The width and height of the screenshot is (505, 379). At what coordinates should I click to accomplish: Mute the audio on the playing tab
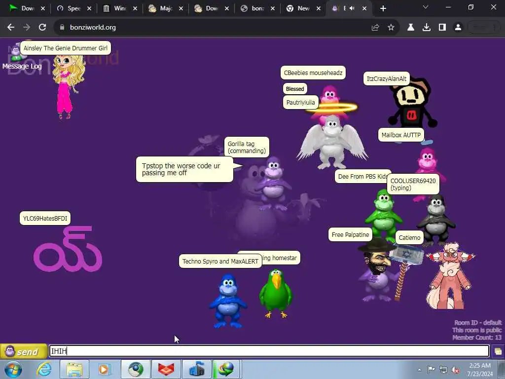(352, 8)
